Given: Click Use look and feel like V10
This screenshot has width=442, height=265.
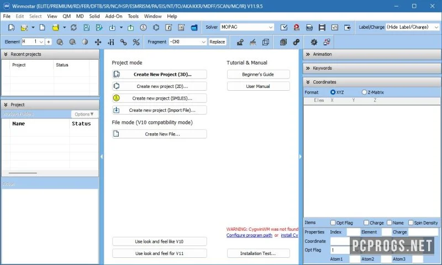Looking at the screenshot, I should click(159, 241).
